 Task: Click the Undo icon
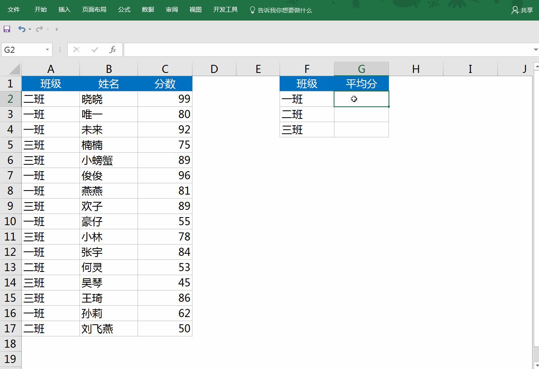coord(21,29)
